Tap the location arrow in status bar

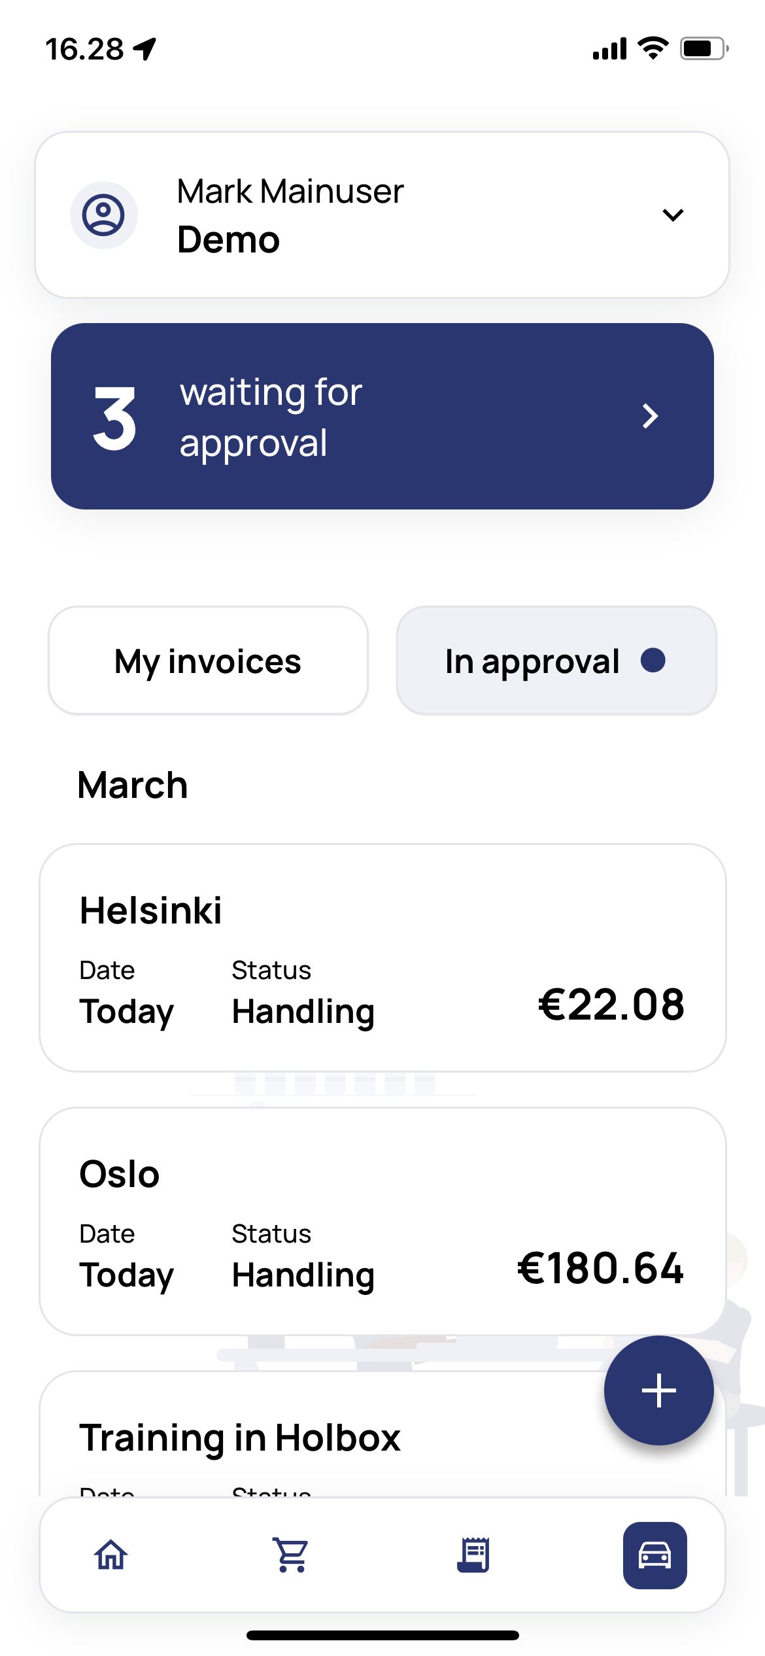click(145, 49)
